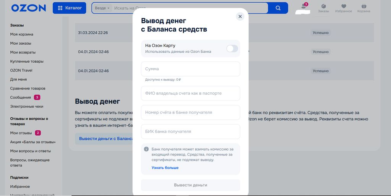The height and width of the screenshot is (196, 391).
Task: Open the Избранное heart icon
Action: pyautogui.click(x=344, y=8)
